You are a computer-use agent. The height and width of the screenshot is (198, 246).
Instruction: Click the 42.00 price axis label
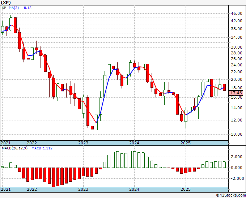(x=237, y=21)
